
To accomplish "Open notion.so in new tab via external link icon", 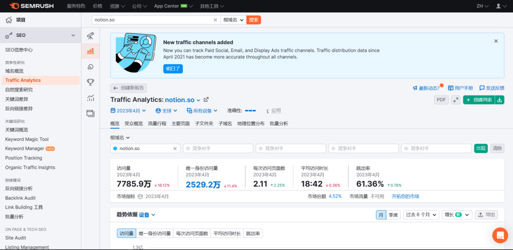I will 206,99.
